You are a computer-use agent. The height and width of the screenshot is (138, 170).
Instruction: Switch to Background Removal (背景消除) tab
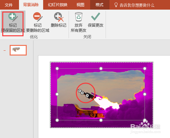tap(31, 5)
